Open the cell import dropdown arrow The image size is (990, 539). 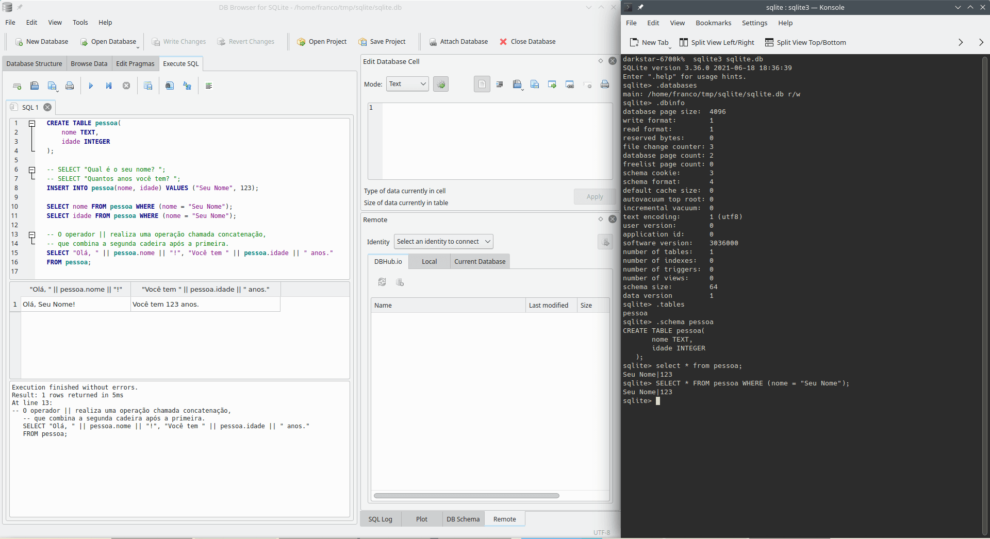tap(522, 89)
